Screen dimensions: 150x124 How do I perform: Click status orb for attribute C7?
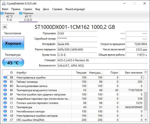click(x=5, y=120)
